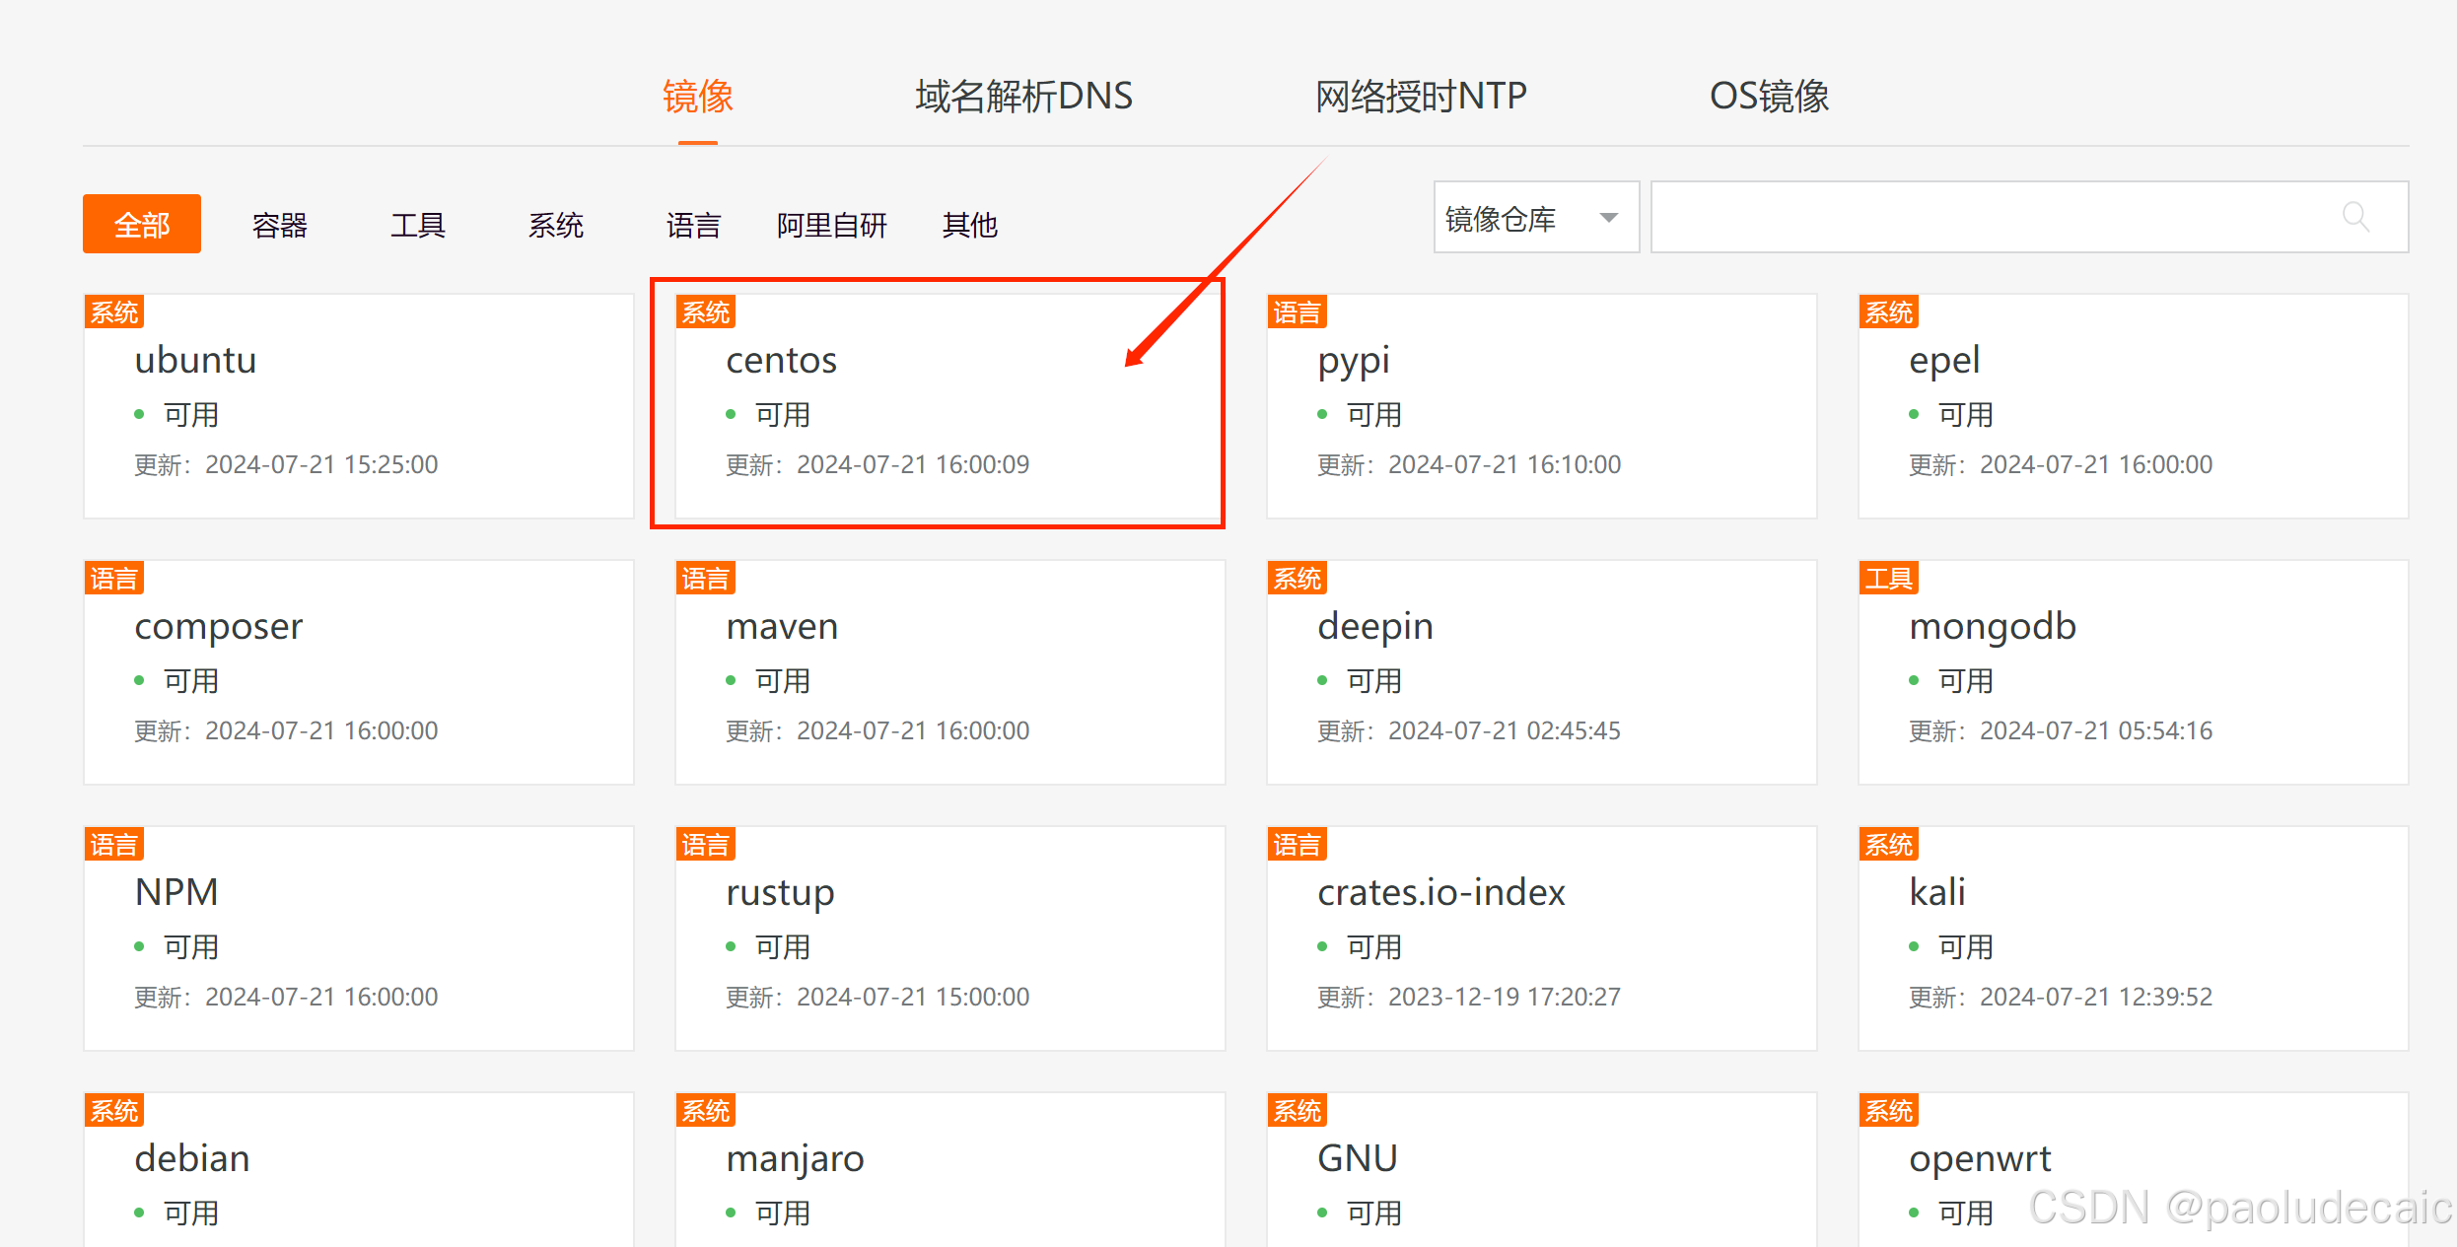This screenshot has height=1247, width=2457.
Task: Click crates.io-index update time 2023-12-19 17:20:27
Action: 1505,997
